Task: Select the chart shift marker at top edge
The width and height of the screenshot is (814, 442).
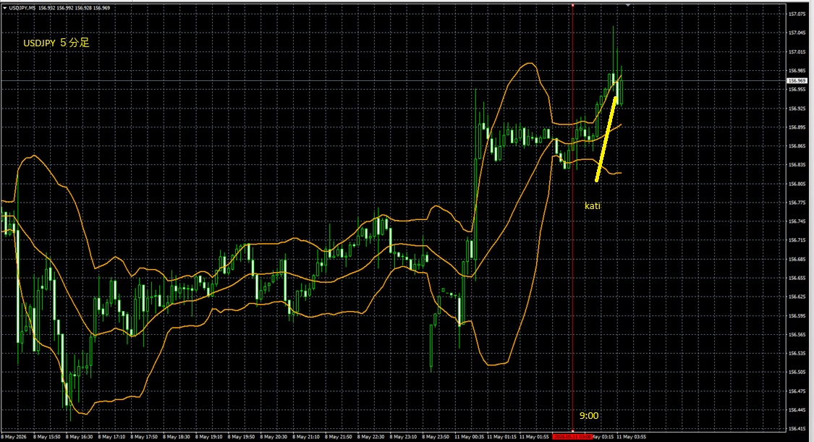Action: 627,4
